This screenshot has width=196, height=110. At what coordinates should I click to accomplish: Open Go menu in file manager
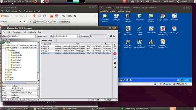20,11
